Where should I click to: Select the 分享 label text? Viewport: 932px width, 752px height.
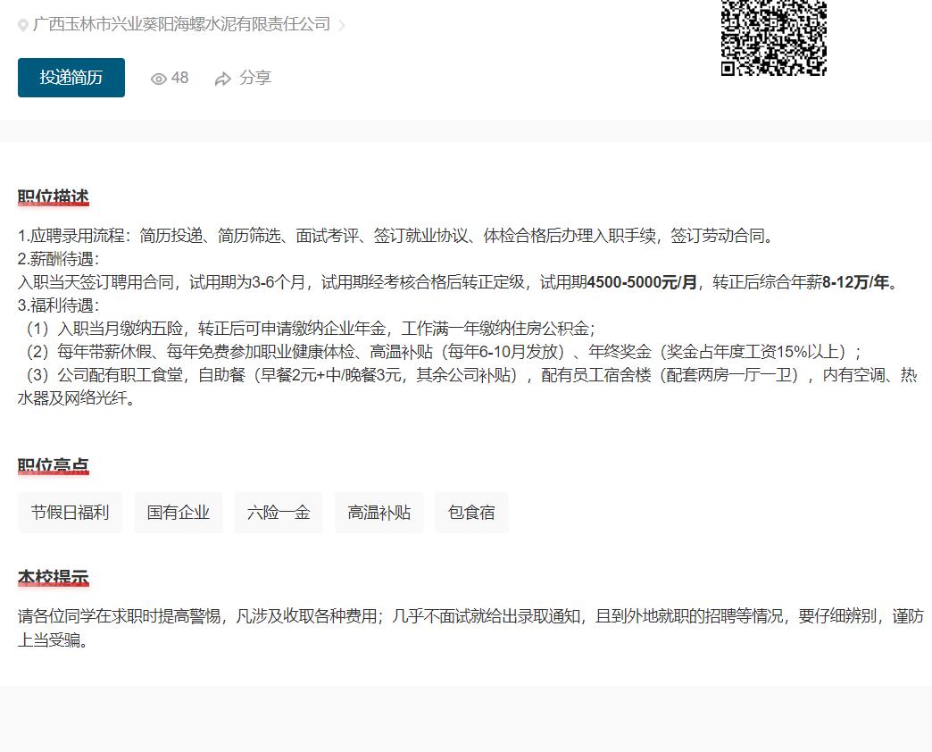click(x=255, y=79)
